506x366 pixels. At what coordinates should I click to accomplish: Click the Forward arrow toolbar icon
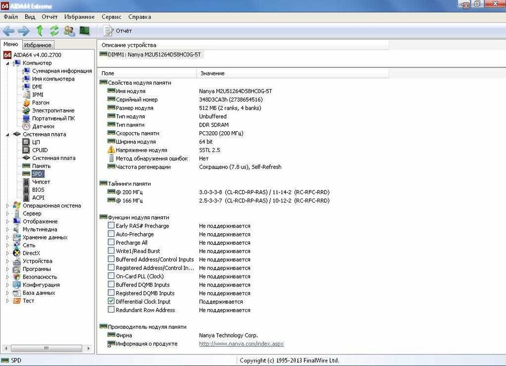click(x=23, y=31)
